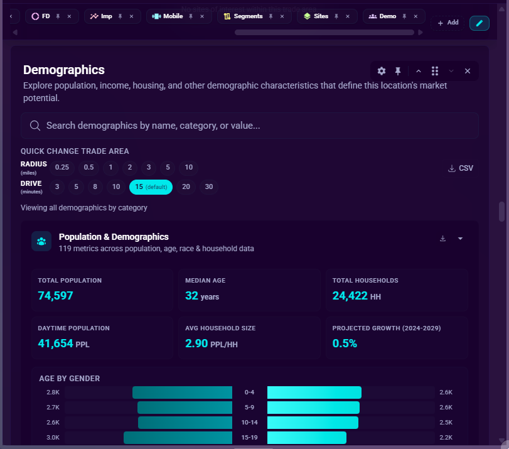Image resolution: width=509 pixels, height=449 pixels.
Task: Open Demographics panel settings gear
Action: (x=382, y=71)
